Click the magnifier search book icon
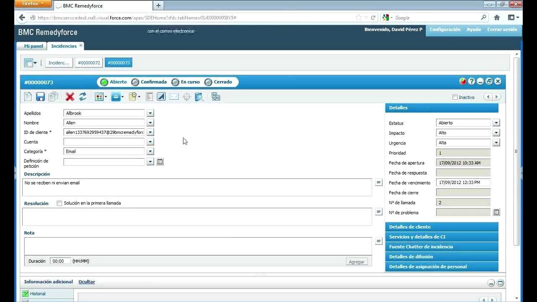Image resolution: width=537 pixels, height=302 pixels. tap(199, 97)
